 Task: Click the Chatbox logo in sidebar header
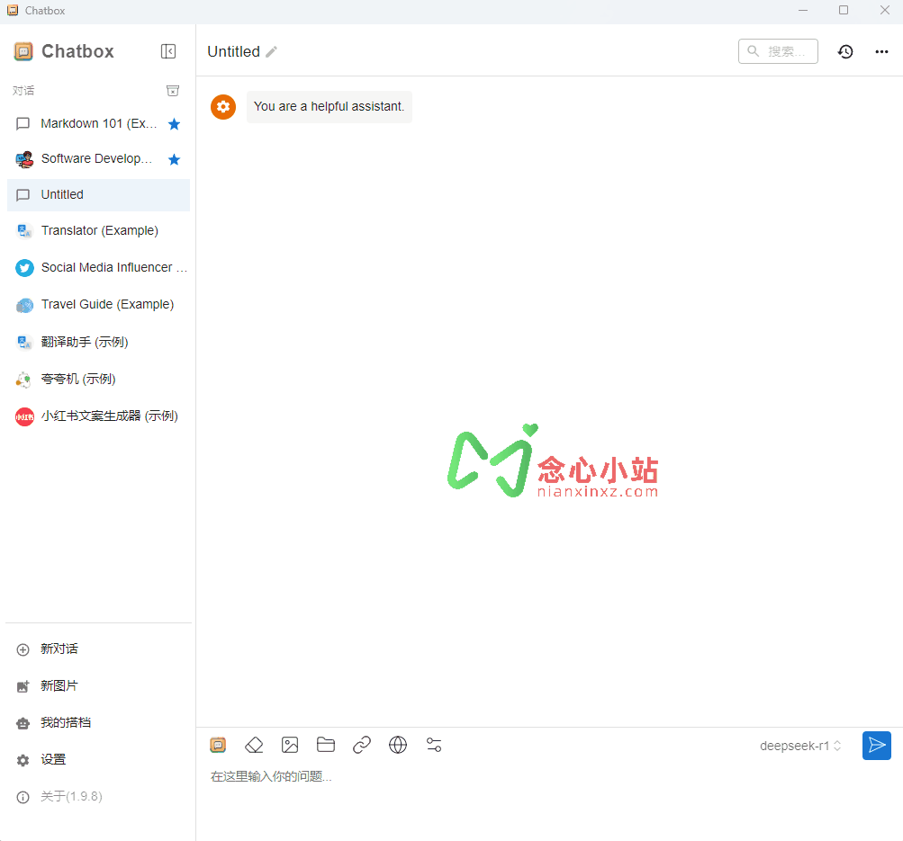pyautogui.click(x=23, y=52)
